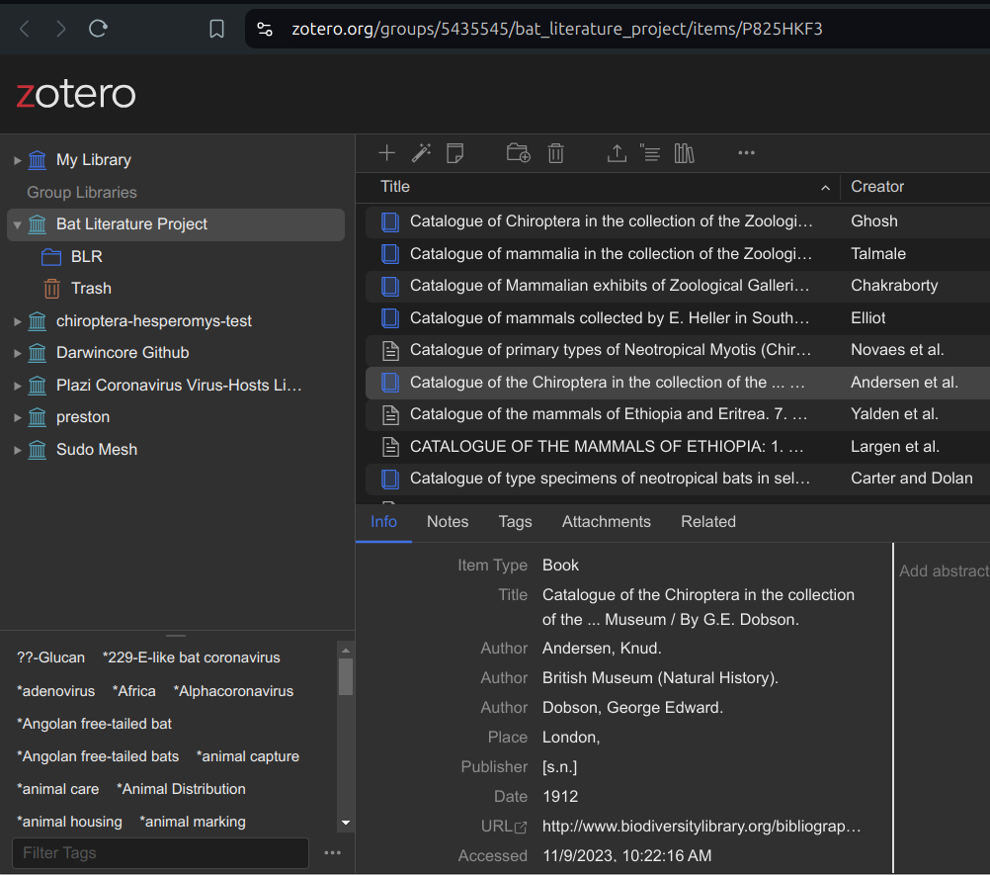Create a citation with the quotation icon
This screenshot has width=990, height=875.
click(650, 153)
